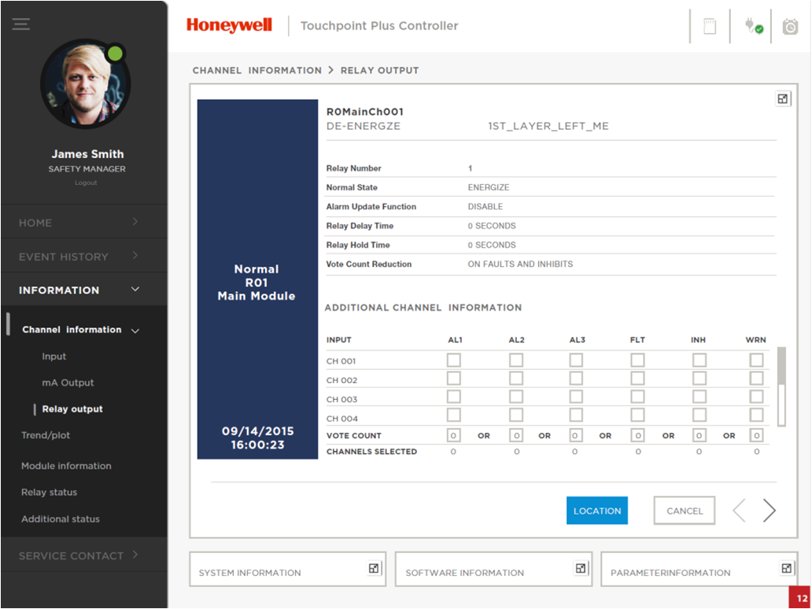Log out James Smith
The width and height of the screenshot is (812, 609).
click(85, 182)
